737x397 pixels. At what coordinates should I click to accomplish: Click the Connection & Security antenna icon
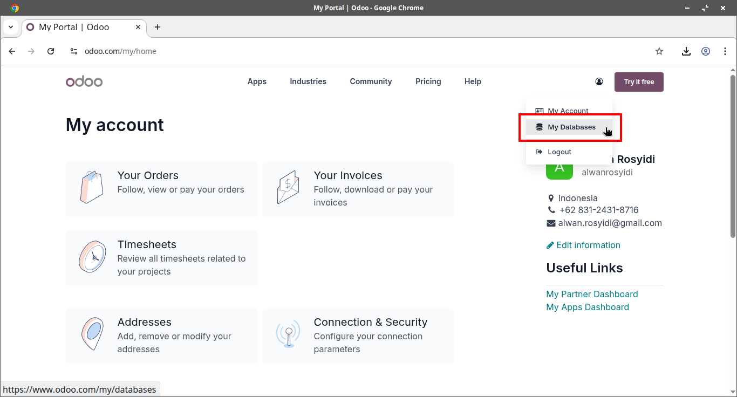tap(288, 334)
